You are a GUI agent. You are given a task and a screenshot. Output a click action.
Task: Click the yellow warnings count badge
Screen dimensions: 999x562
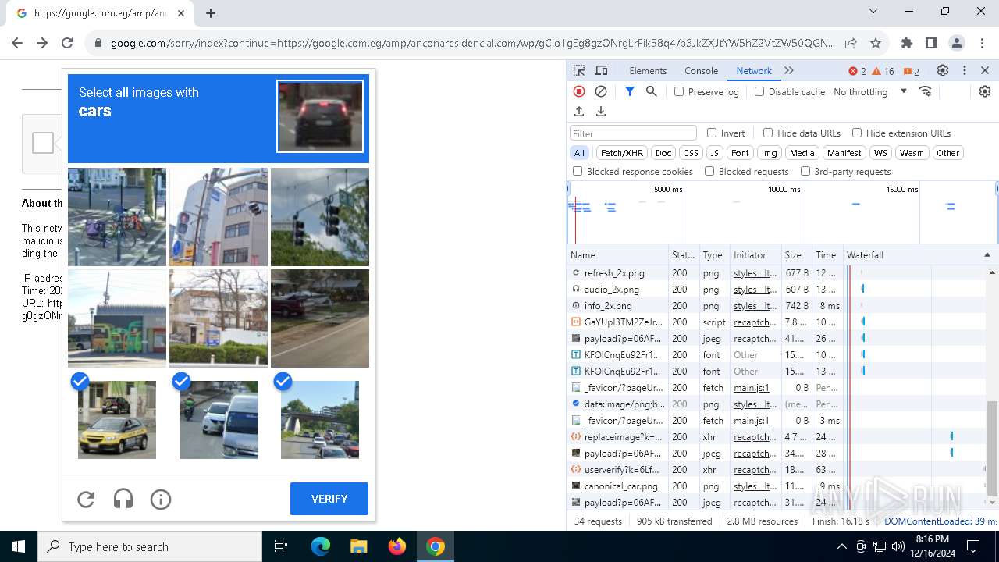[883, 71]
